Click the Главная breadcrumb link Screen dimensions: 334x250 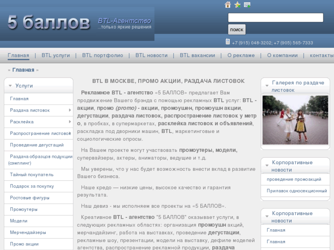(x=23, y=70)
